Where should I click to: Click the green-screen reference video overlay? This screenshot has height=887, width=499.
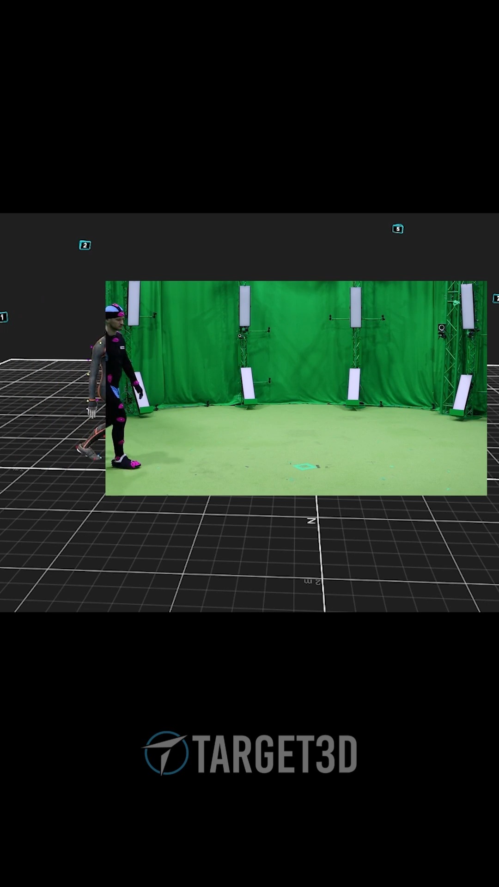coord(296,388)
